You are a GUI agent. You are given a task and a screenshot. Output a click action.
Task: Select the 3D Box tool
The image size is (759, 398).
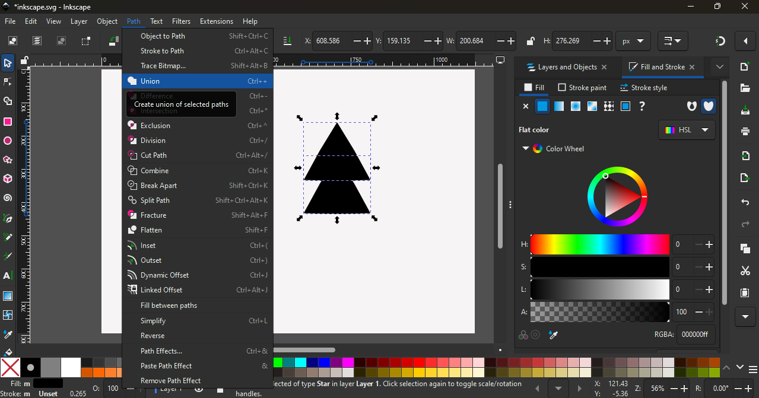coord(8,179)
